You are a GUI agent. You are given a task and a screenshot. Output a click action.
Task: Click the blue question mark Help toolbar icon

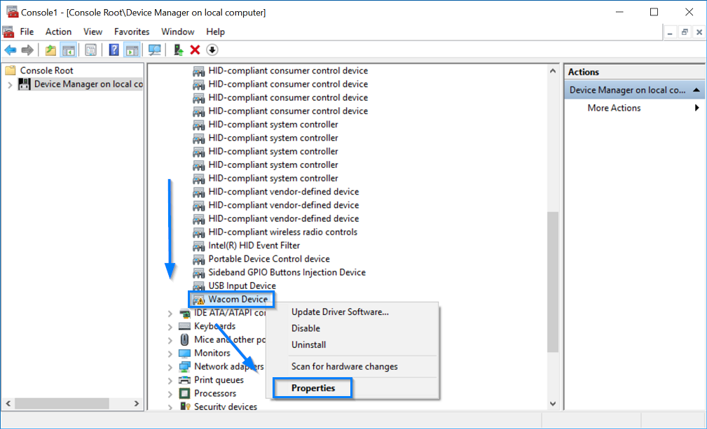point(114,50)
